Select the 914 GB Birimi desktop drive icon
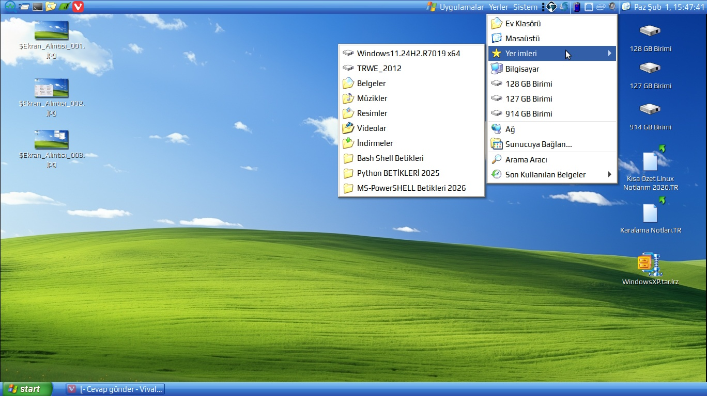 650,109
